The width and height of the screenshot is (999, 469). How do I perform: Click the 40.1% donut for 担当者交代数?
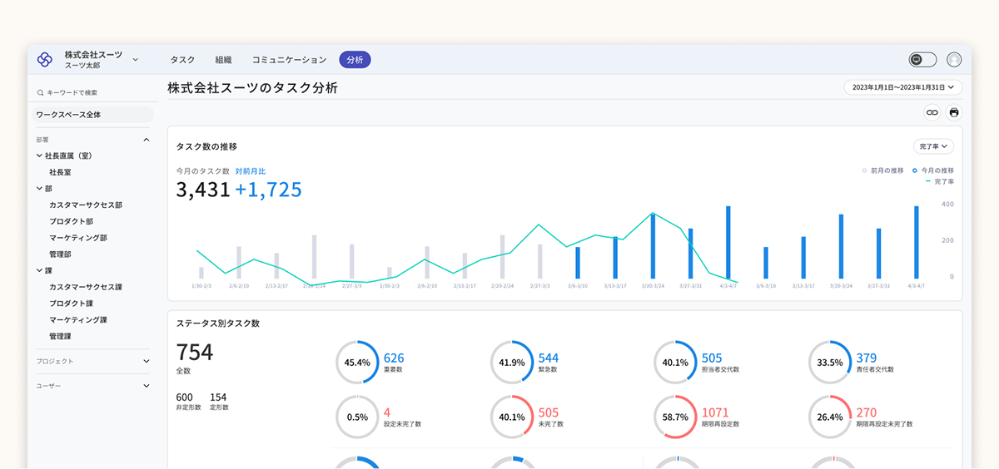675,363
